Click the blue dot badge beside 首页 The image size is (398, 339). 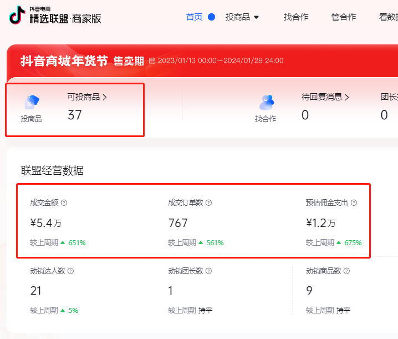pos(211,17)
